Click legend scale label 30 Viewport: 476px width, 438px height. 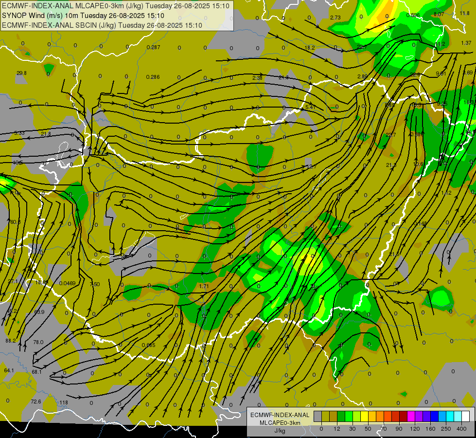[352, 429]
